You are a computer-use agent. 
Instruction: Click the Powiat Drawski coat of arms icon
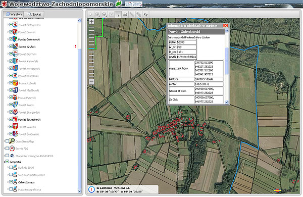(x=15, y=32)
